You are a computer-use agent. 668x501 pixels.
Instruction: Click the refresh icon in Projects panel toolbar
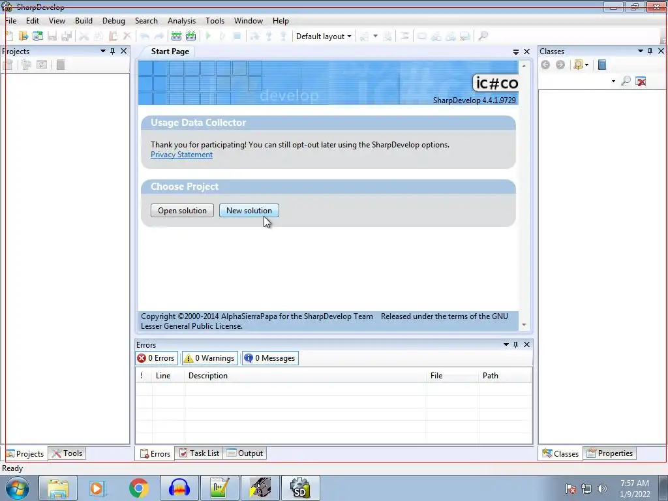pos(42,65)
